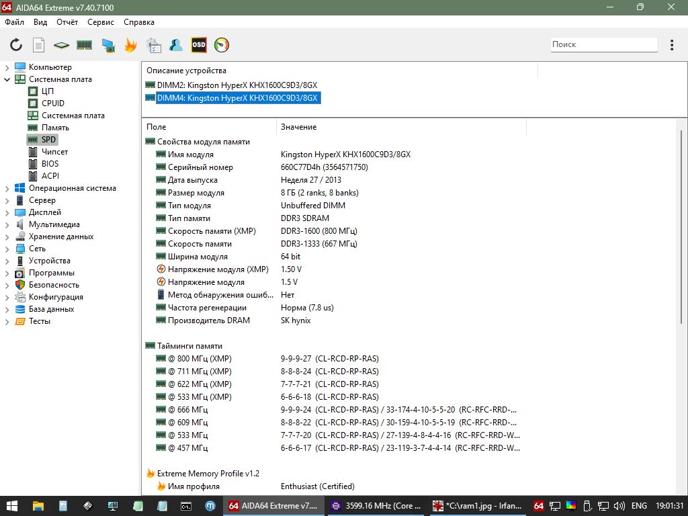Open the Отчёт menu

pyautogui.click(x=67, y=22)
